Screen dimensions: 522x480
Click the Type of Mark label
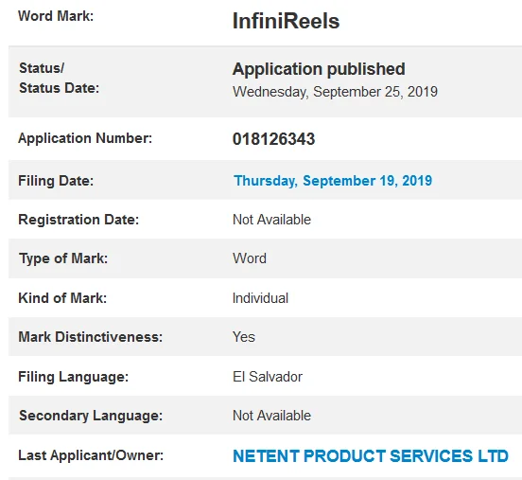pos(63,258)
